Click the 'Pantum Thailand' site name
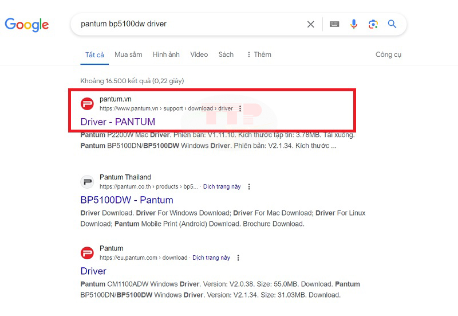 pos(125,177)
